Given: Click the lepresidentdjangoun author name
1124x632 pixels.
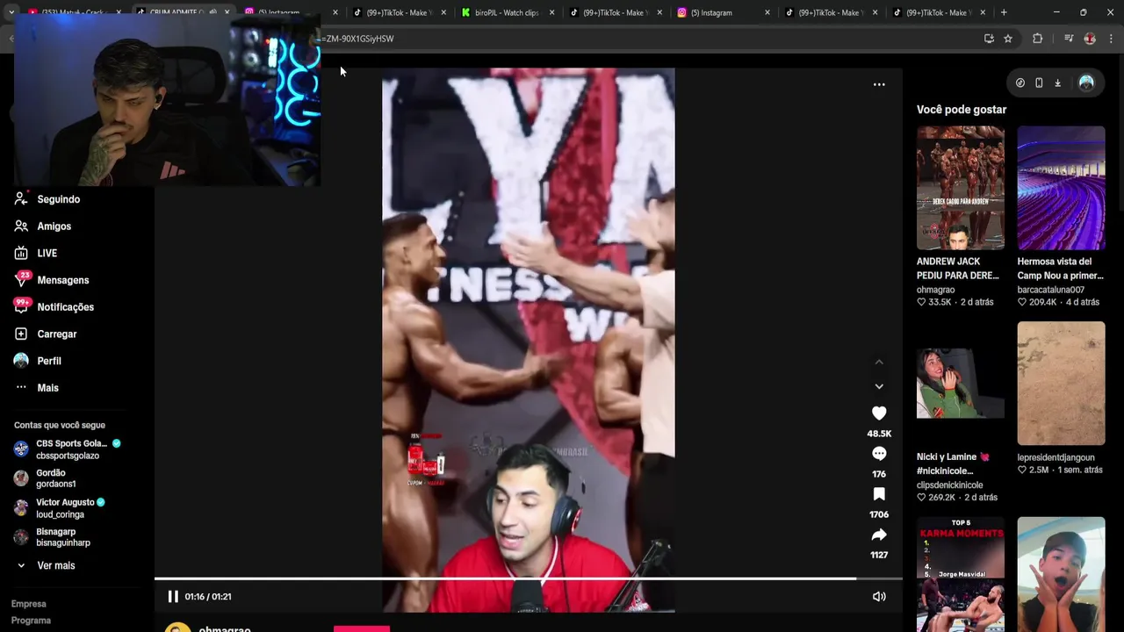Looking at the screenshot, I should tap(1056, 457).
